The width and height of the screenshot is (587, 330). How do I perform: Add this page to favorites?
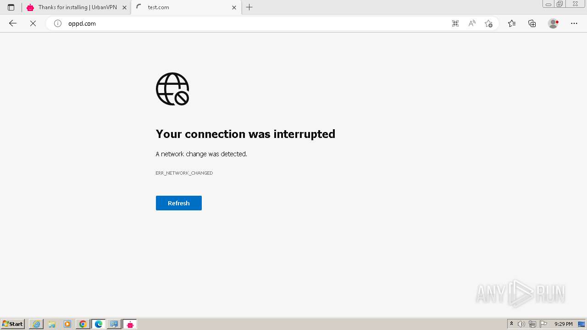(x=488, y=23)
